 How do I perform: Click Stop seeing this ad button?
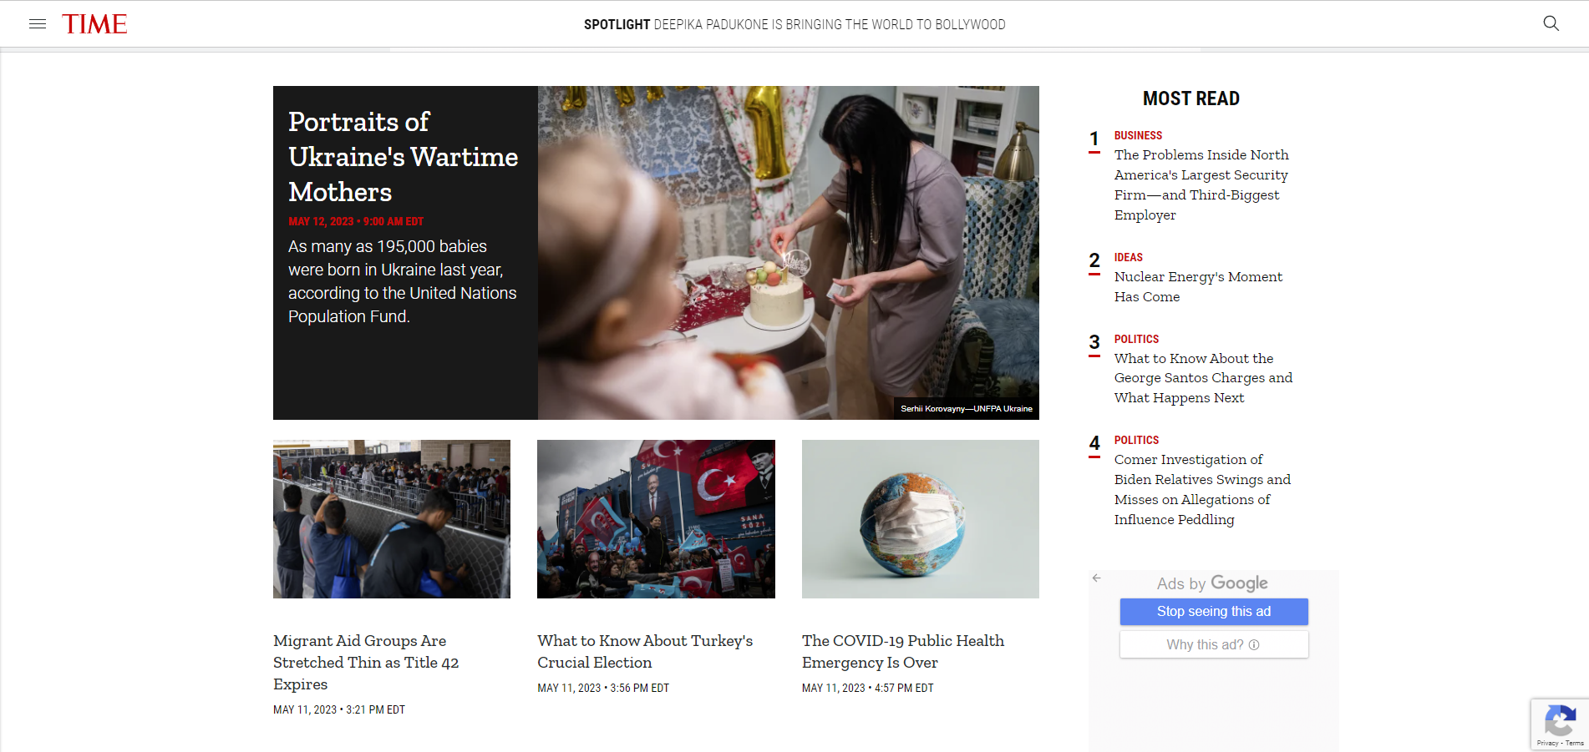pos(1214,612)
